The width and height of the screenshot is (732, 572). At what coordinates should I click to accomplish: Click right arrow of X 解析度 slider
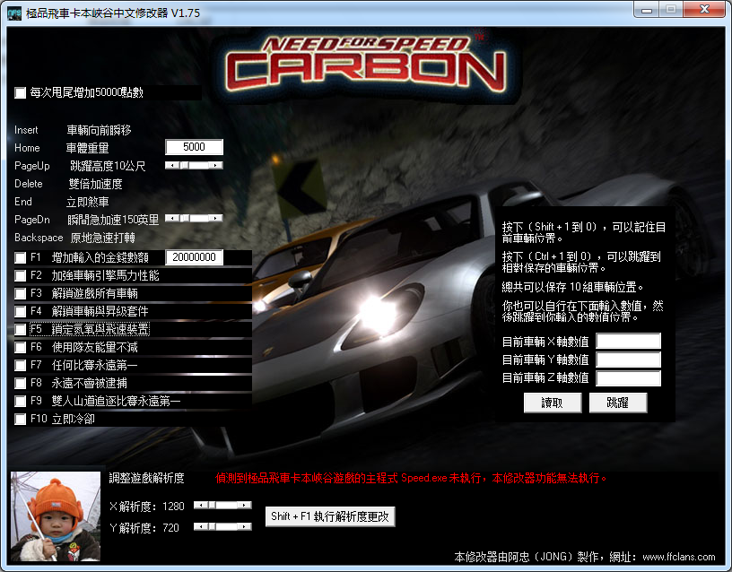coord(244,505)
